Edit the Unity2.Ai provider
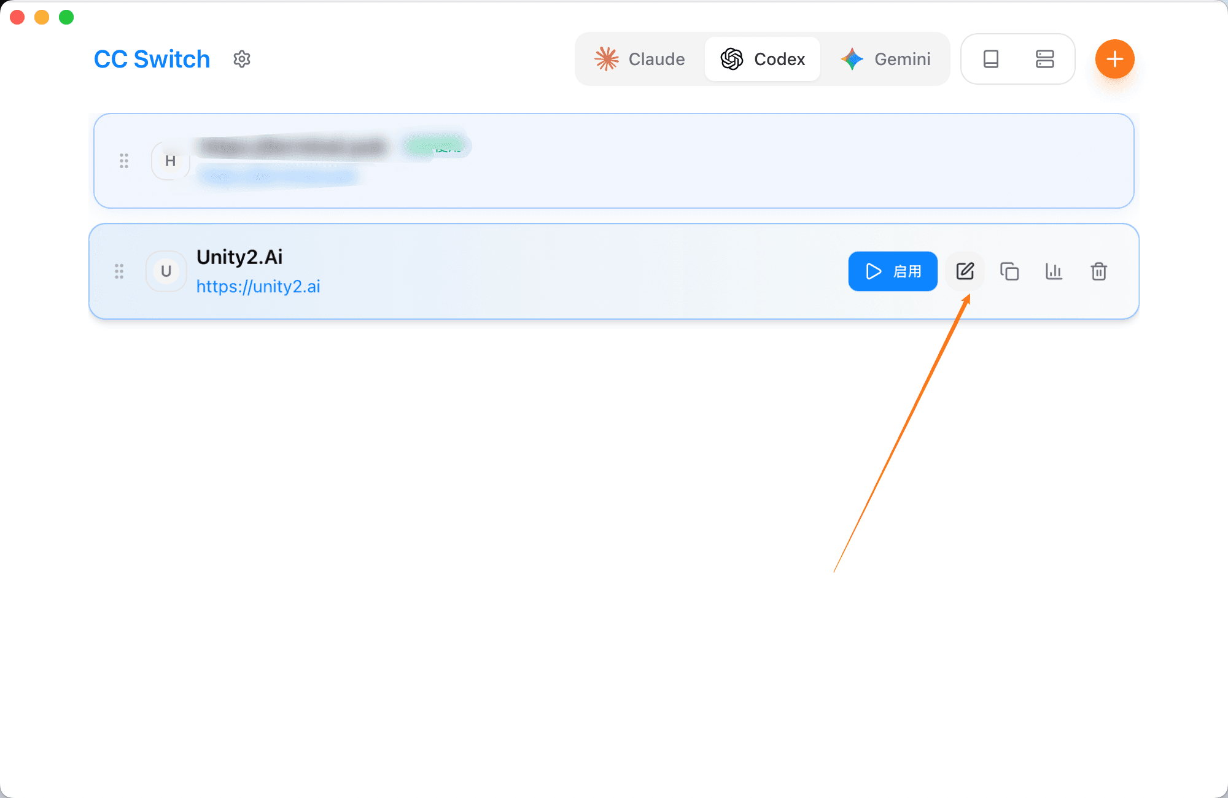The width and height of the screenshot is (1228, 798). pyautogui.click(x=965, y=271)
